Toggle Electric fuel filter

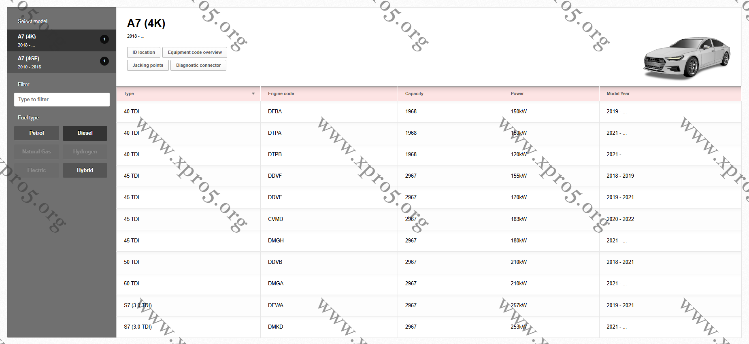point(36,170)
